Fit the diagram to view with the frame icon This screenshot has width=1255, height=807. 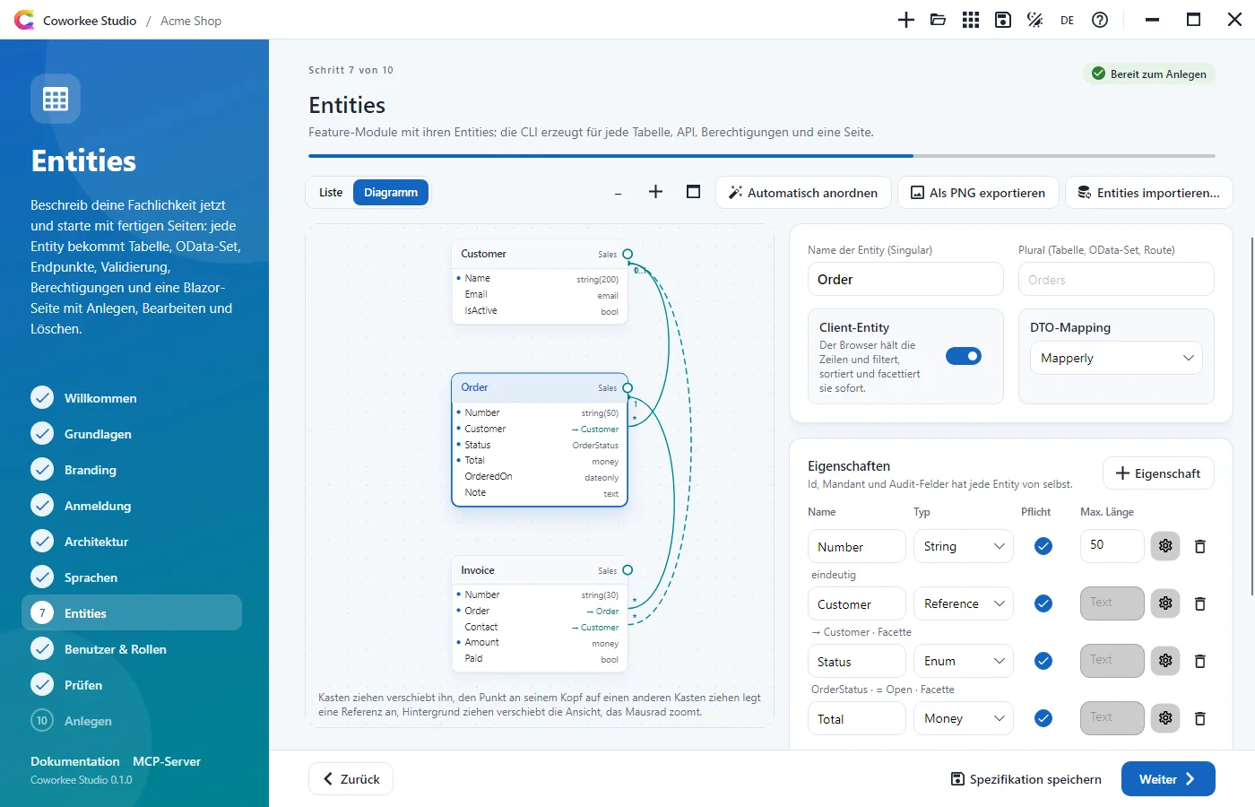tap(693, 192)
